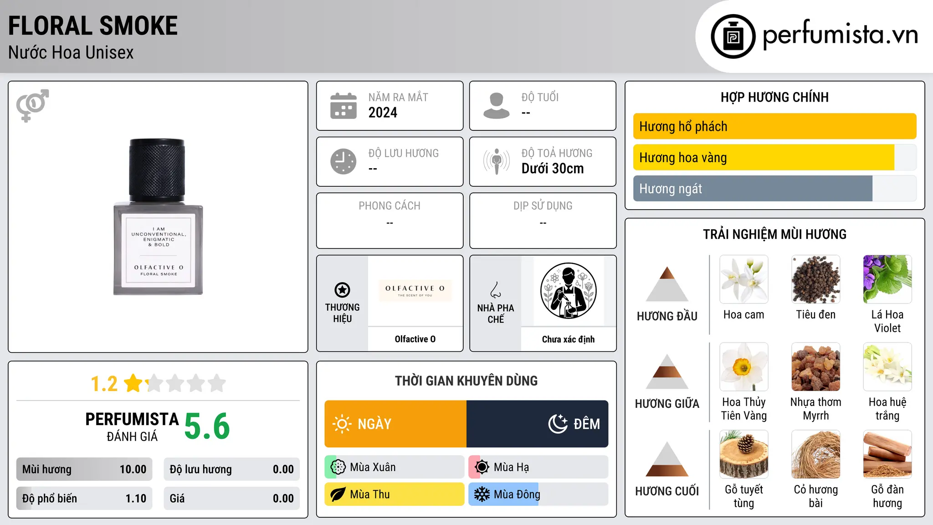Click the leaf icon for Mùa Thu

(x=338, y=494)
